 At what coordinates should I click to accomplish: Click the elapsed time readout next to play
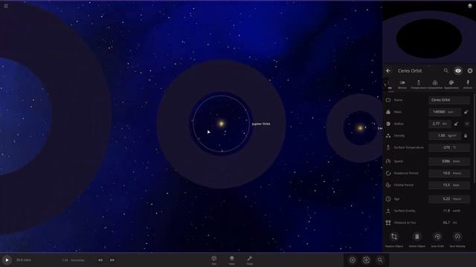point(24,260)
